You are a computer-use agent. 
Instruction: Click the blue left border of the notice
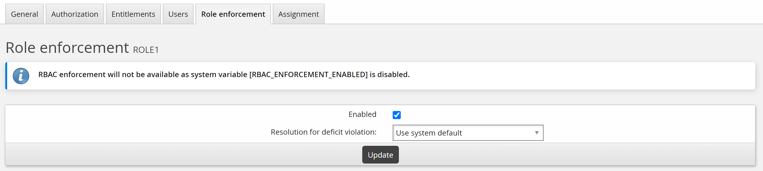(x=6, y=76)
